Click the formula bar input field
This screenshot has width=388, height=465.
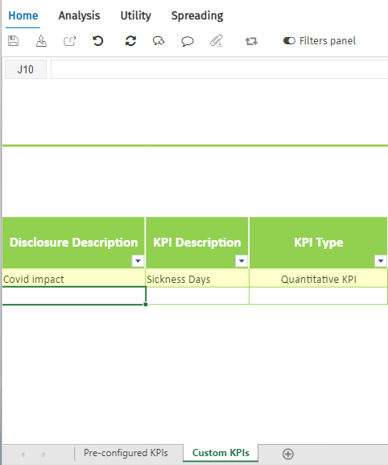coord(219,69)
